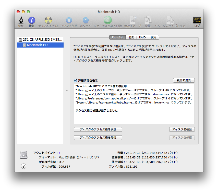Click the "Macintosh HD"のアクセス権を検証中 log heading
The image size is (218, 192).
pyautogui.click(x=101, y=86)
